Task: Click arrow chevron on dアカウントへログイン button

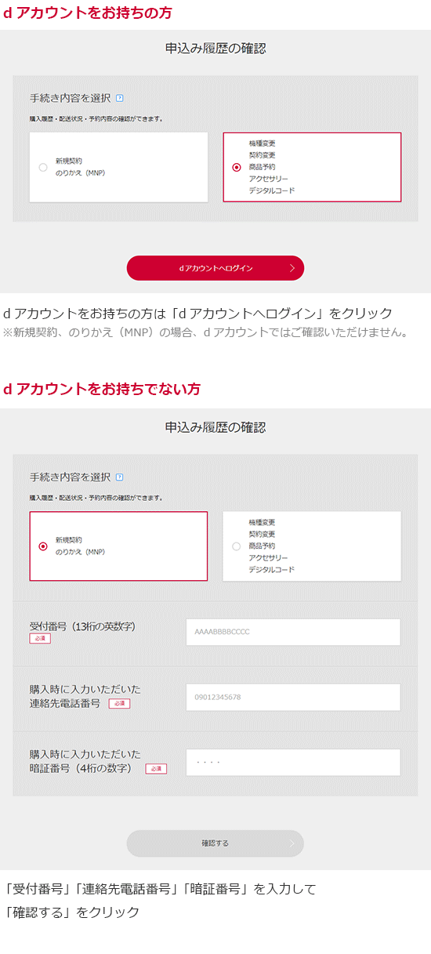Action: point(292,268)
